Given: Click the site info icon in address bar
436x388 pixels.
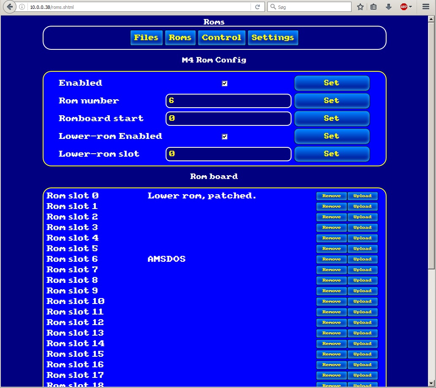Looking at the screenshot, I should [22, 7].
